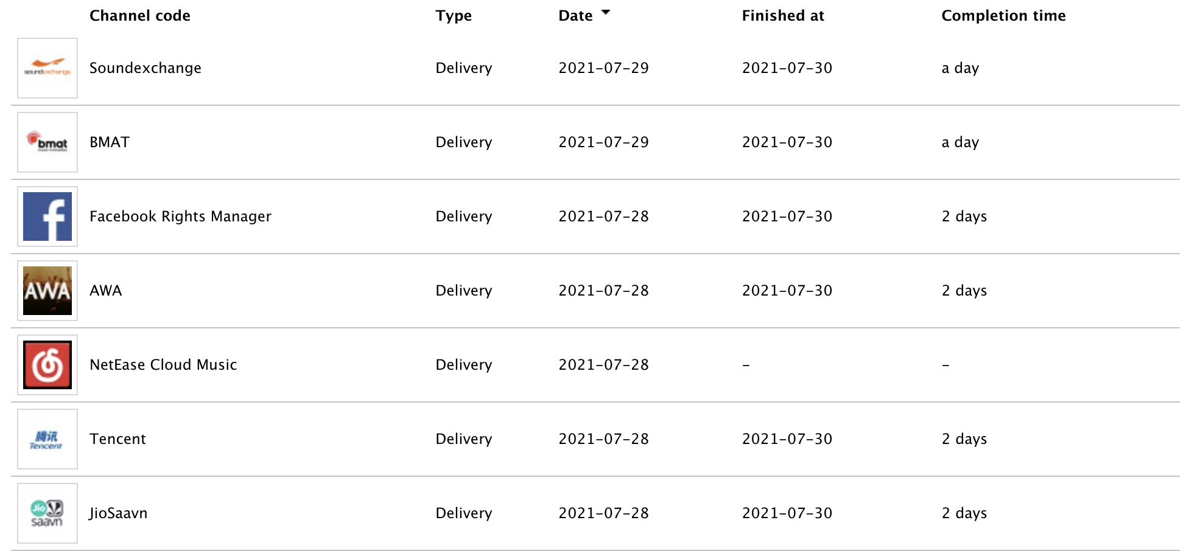
Task: Click the Type column header
Action: click(454, 16)
